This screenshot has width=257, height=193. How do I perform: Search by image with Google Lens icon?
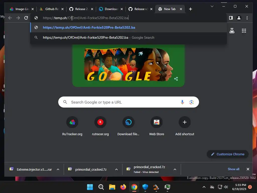(x=191, y=102)
